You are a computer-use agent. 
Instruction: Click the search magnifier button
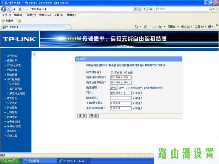coord(212,9)
